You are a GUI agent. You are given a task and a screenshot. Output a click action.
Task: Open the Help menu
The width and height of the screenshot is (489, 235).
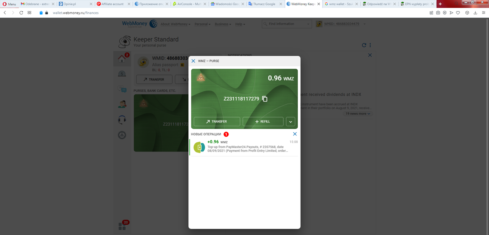pos(240,24)
